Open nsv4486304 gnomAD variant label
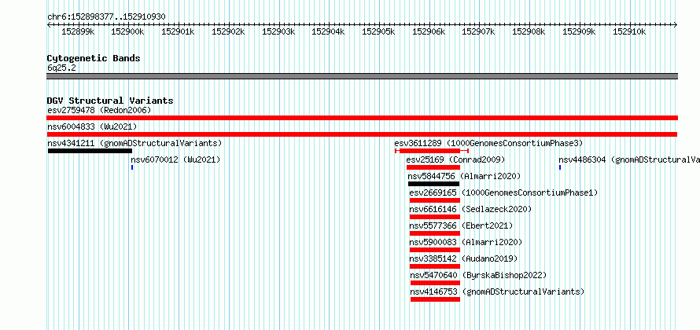The image size is (700, 330). click(x=629, y=159)
